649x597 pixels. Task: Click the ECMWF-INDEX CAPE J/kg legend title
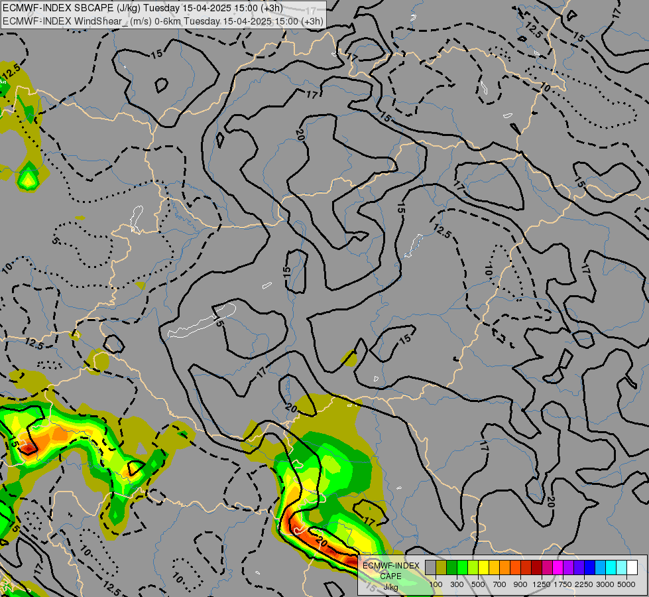391,576
